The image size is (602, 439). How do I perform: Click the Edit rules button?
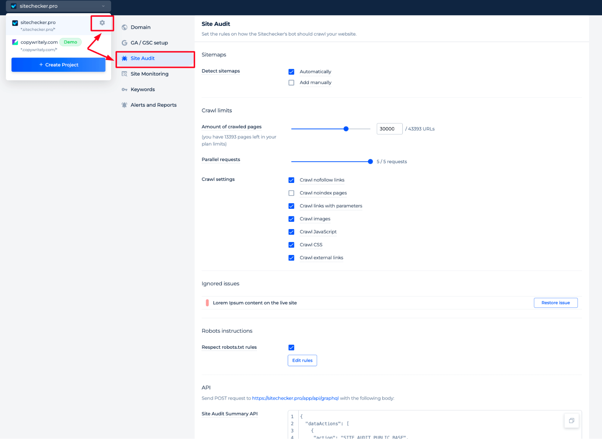pyautogui.click(x=303, y=360)
